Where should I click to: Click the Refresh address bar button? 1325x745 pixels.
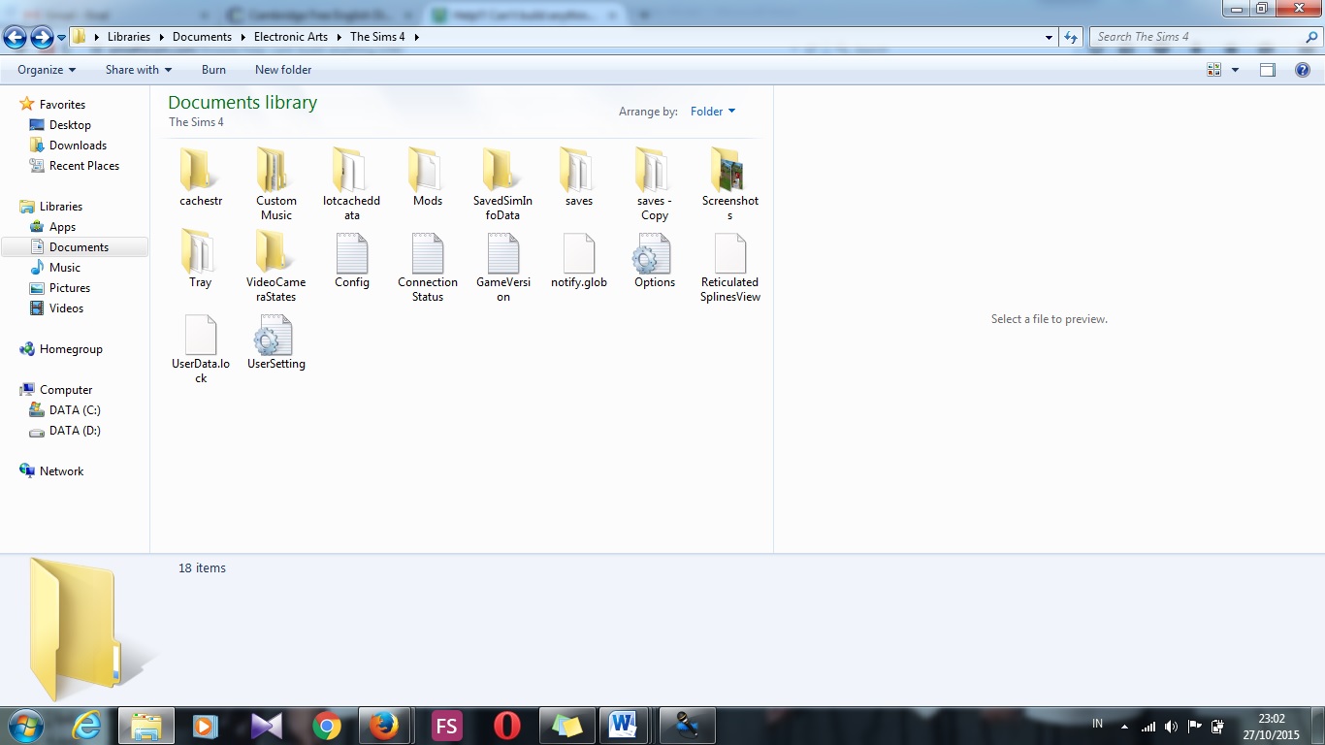click(x=1071, y=37)
